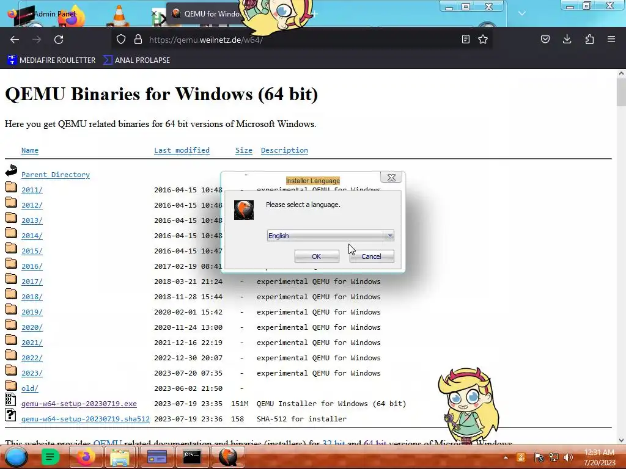Show hidden system tray icons
This screenshot has height=469, width=626.
pos(506,457)
